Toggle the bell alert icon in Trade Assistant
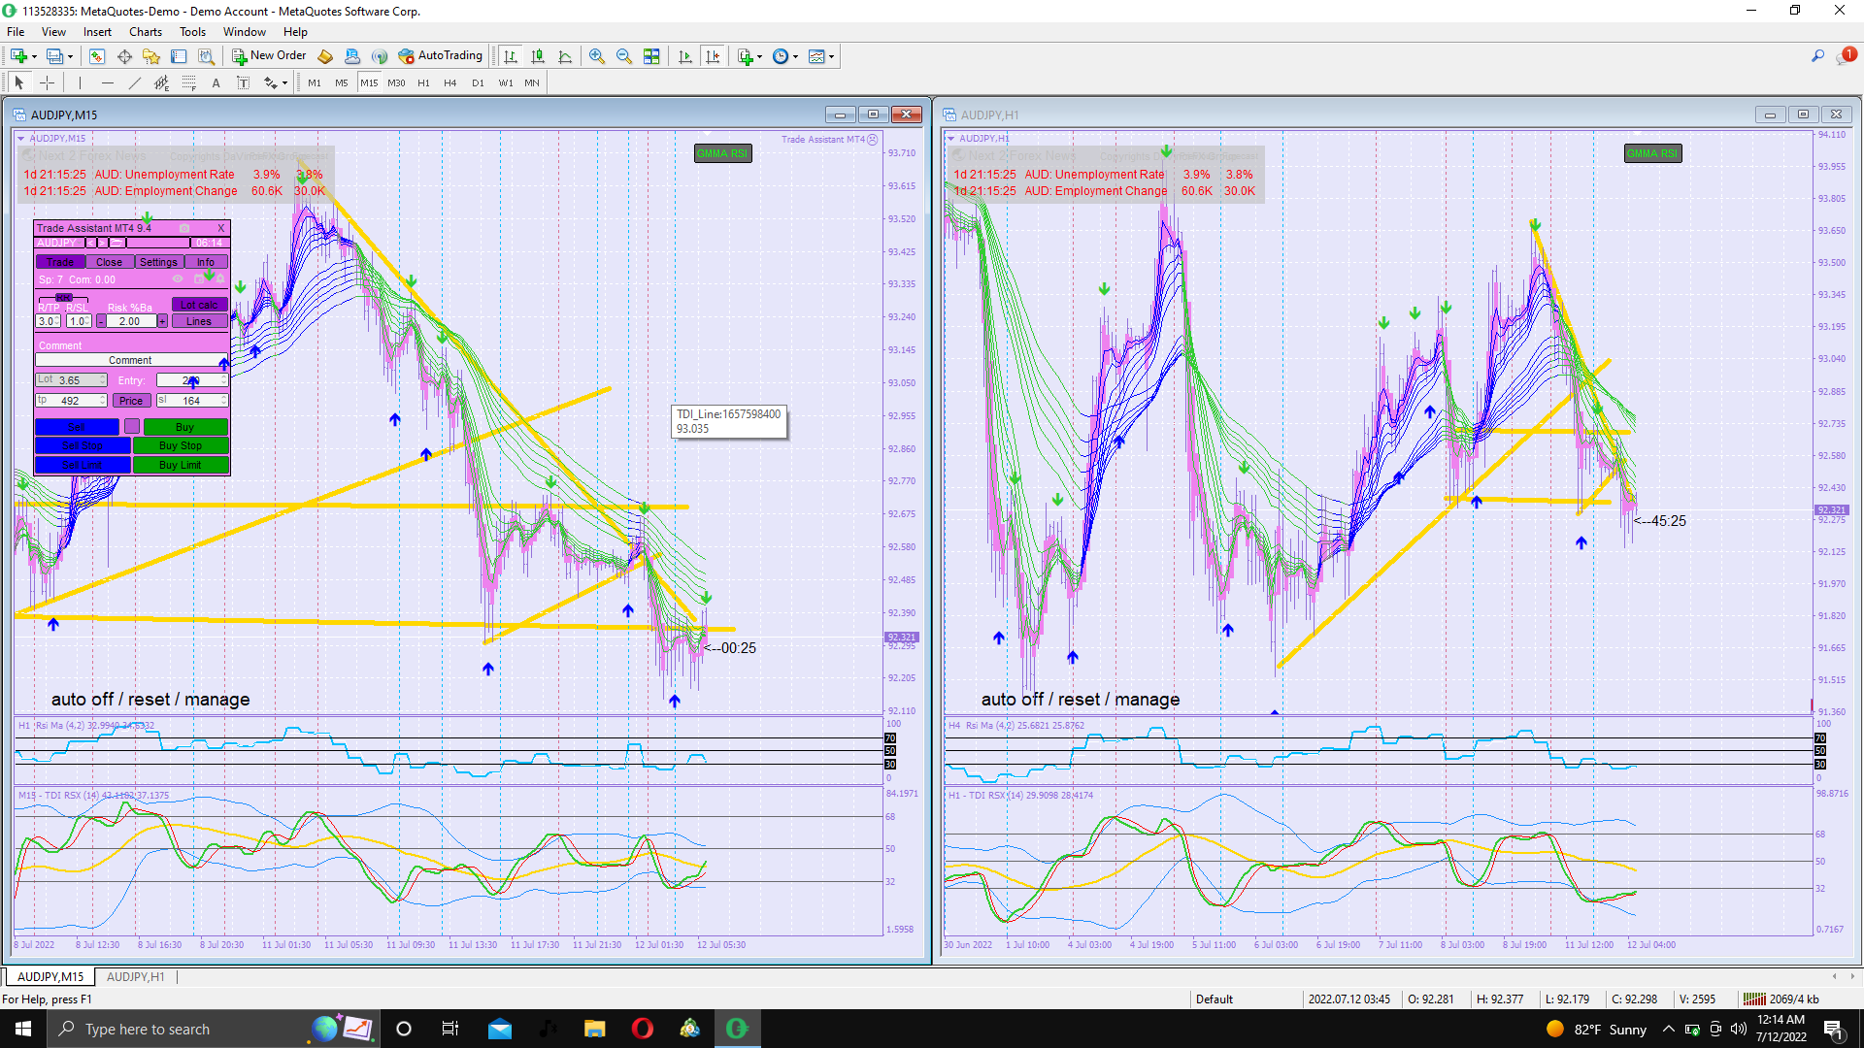 pos(220,279)
